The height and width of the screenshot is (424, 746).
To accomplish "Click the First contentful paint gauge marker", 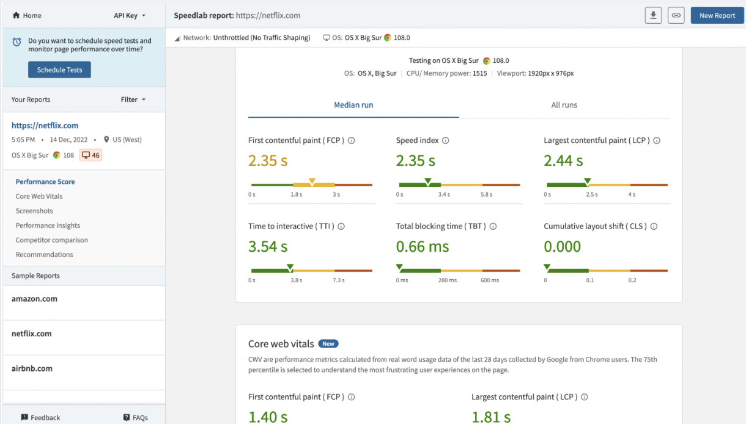I will tap(312, 181).
